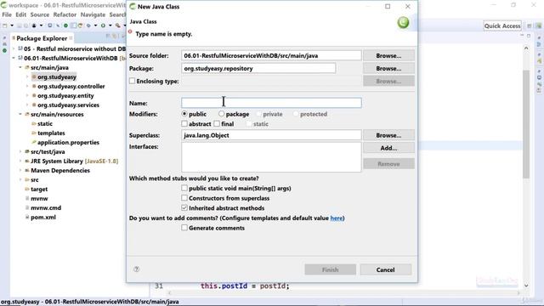Click the Maven Dependencies library icon
This screenshot has height=306, width=544.
click(27, 170)
